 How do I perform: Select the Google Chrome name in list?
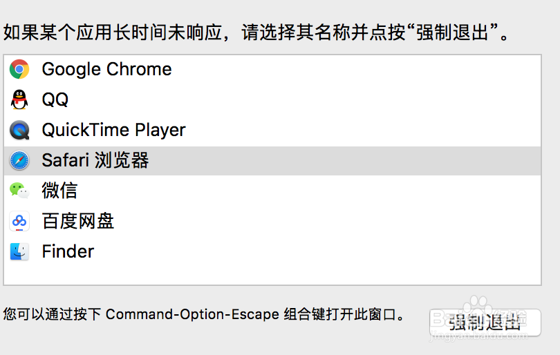tap(106, 69)
